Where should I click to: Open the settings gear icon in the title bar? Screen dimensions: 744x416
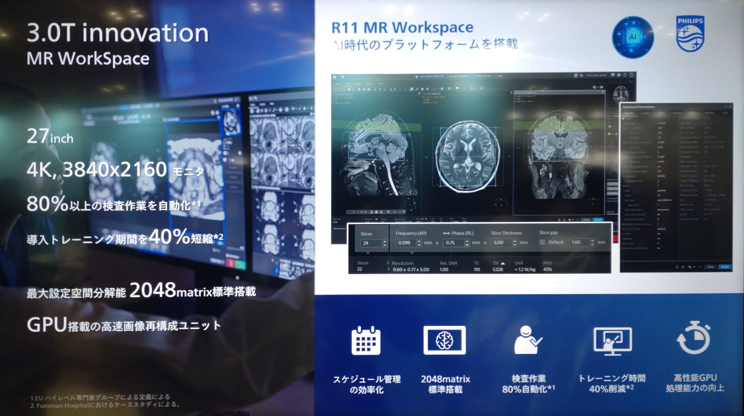tap(619, 75)
